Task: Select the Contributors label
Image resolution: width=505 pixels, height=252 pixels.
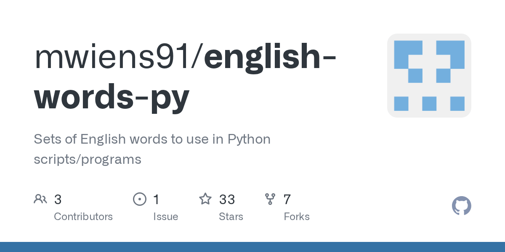Action: tap(83, 217)
